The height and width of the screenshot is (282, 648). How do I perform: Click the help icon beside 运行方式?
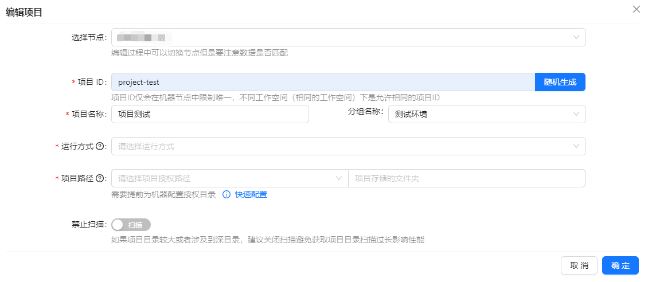click(100, 146)
